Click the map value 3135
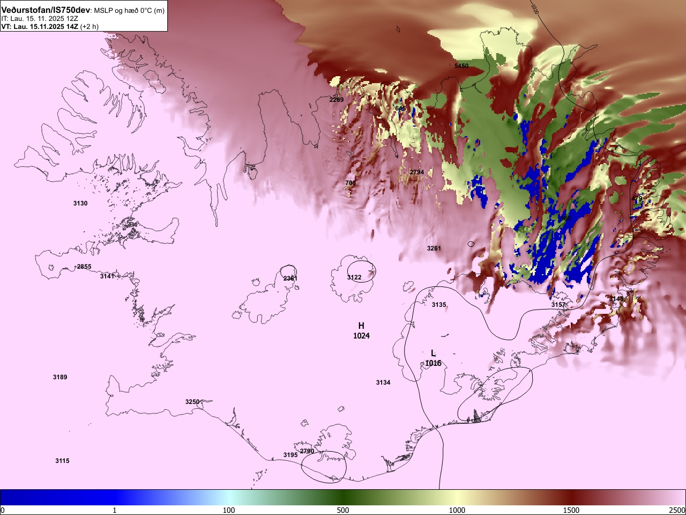This screenshot has width=686, height=515. point(439,305)
